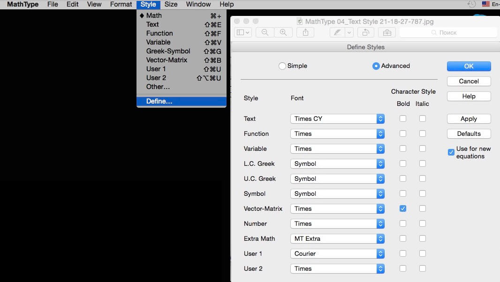Click the US flag input source icon
Screen dimensions: 500x282
coord(485,4)
